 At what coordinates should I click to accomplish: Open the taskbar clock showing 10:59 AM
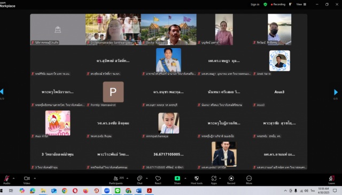coord(323,191)
